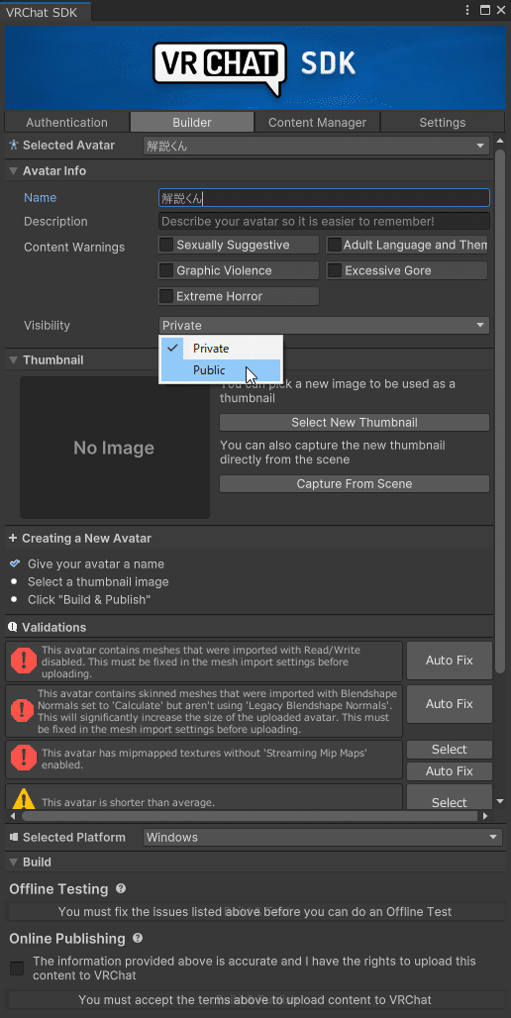
Task: Click Capture From Scene button
Action: coord(355,483)
